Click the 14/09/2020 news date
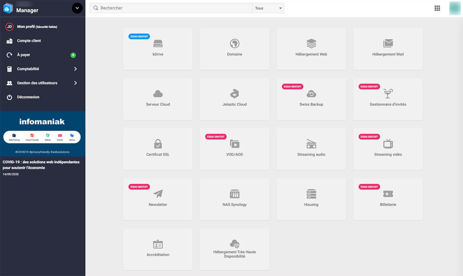This screenshot has width=463, height=276. tap(11, 174)
